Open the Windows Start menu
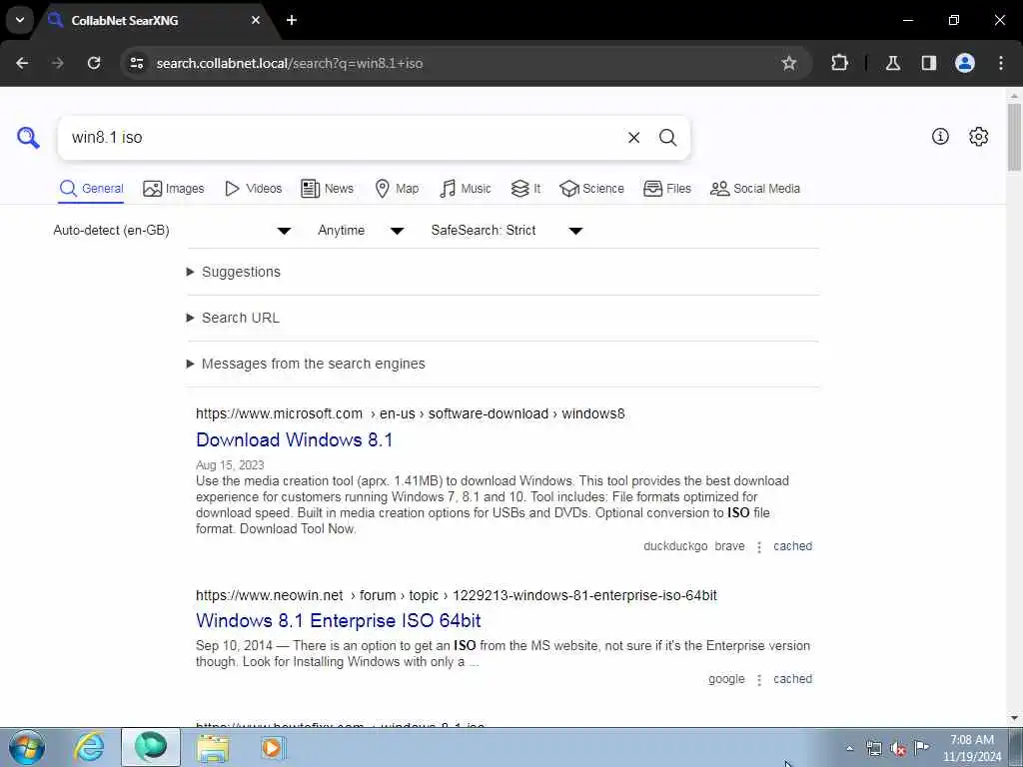 click(27, 747)
